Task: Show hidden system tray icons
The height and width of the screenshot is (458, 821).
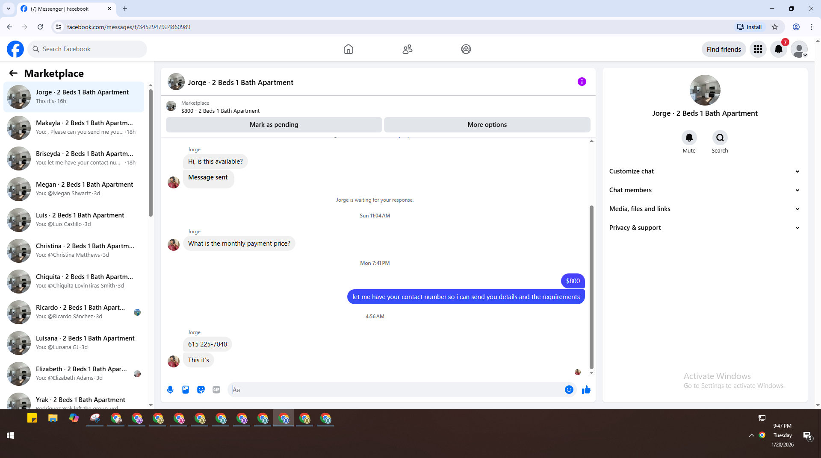Action: pyautogui.click(x=751, y=435)
